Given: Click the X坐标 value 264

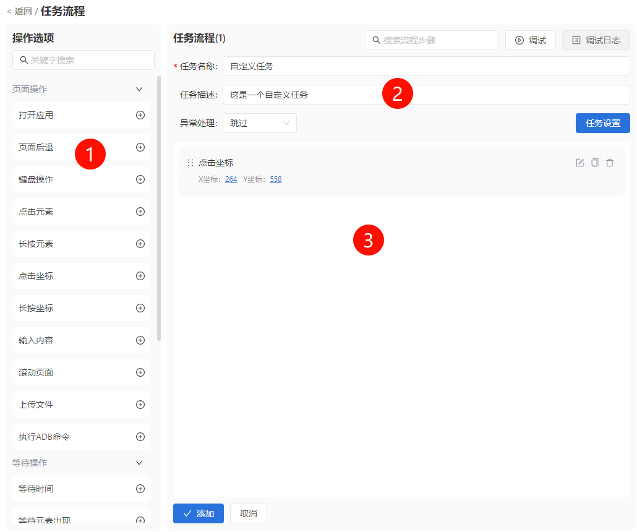Looking at the screenshot, I should click(x=231, y=179).
